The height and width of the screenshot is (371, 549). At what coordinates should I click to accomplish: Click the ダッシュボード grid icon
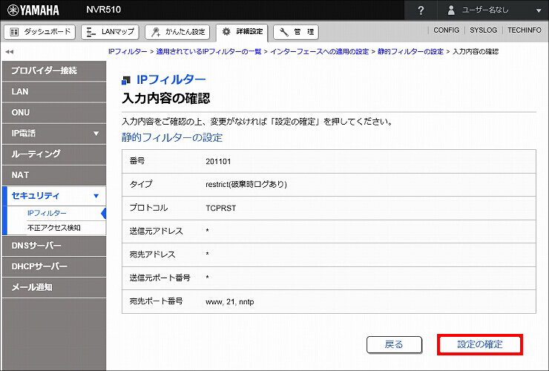point(14,32)
